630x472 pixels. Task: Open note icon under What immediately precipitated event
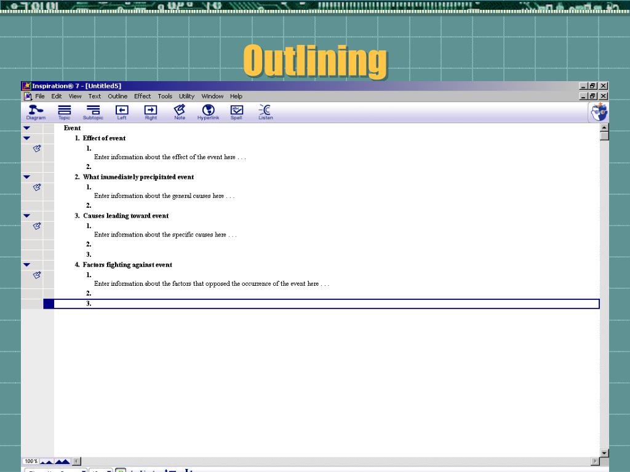pos(37,187)
